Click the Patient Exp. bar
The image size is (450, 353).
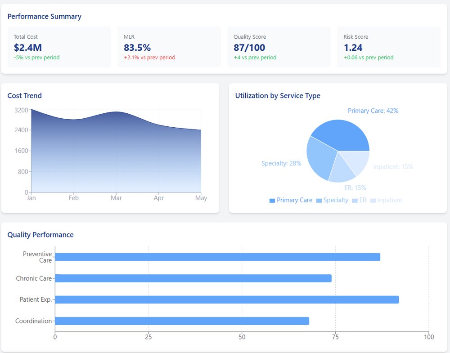[227, 299]
